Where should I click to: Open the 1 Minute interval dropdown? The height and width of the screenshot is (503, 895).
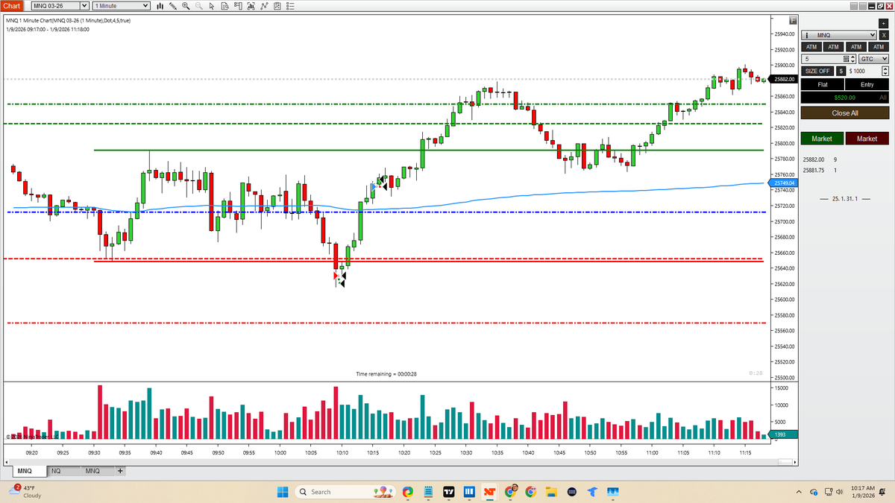click(120, 6)
